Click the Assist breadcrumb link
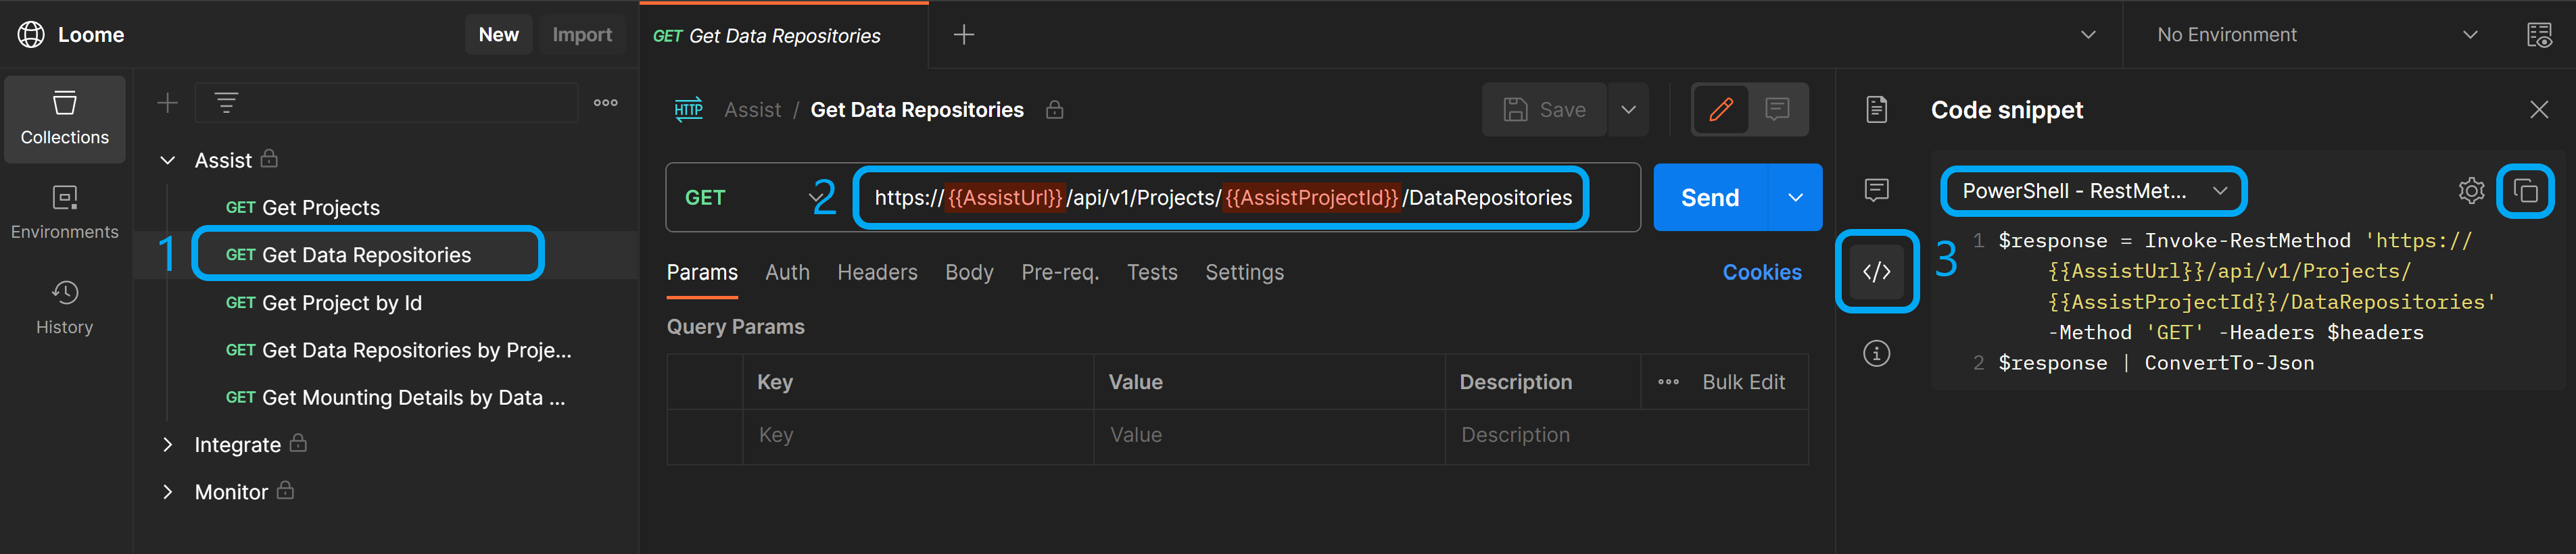The width and height of the screenshot is (2576, 554). pos(752,110)
